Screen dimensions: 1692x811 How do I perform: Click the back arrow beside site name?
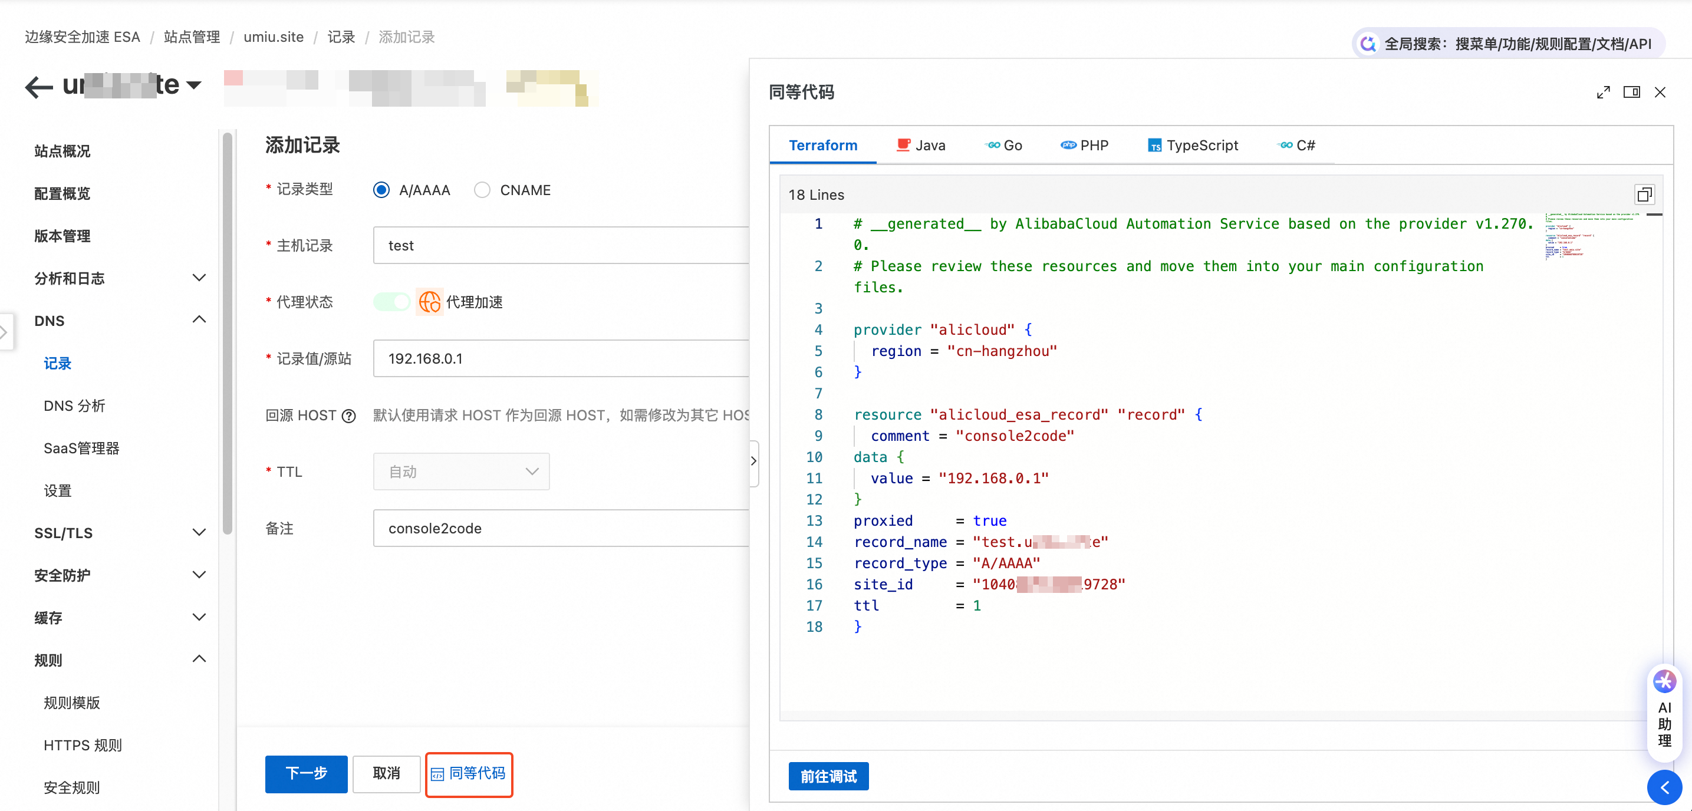pos(39,86)
